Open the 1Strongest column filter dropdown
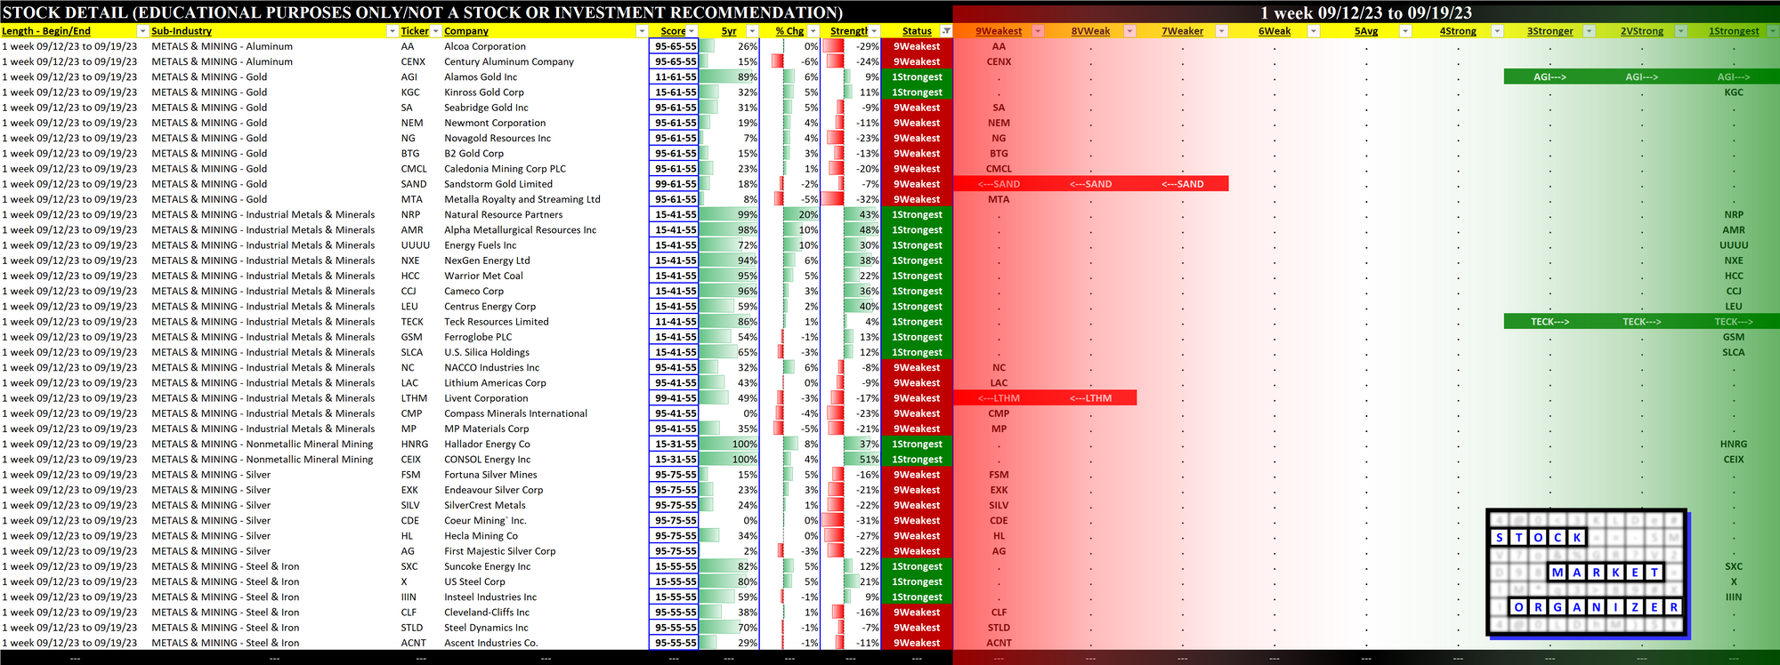1780x665 pixels. pyautogui.click(x=1771, y=31)
